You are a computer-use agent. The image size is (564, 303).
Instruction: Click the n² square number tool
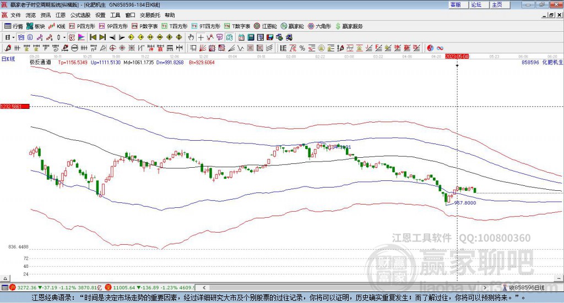pyautogui.click(x=94, y=48)
